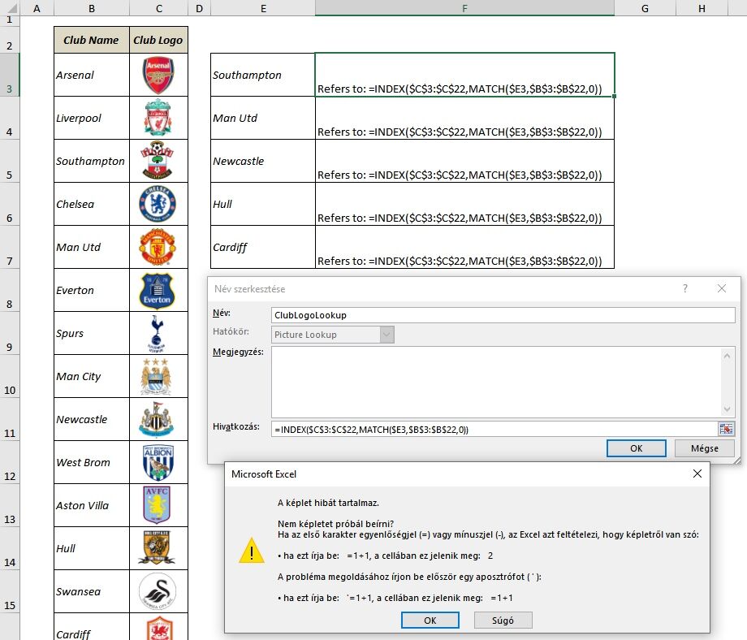Close the Microsoft Excel error dialog
Image resolution: width=747 pixels, height=640 pixels.
697,474
